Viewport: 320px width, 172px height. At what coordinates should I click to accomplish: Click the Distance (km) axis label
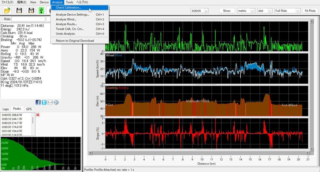(x=206, y=164)
